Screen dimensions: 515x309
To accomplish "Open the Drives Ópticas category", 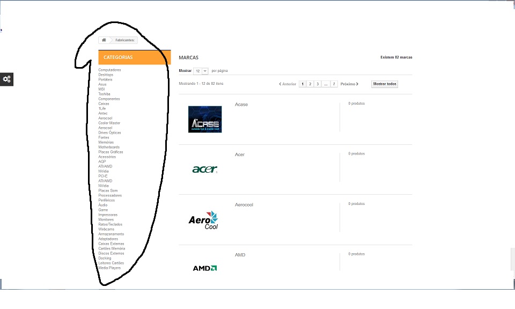I will [109, 133].
